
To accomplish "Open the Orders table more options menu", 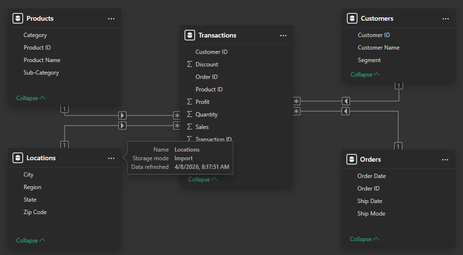I will coord(445,160).
